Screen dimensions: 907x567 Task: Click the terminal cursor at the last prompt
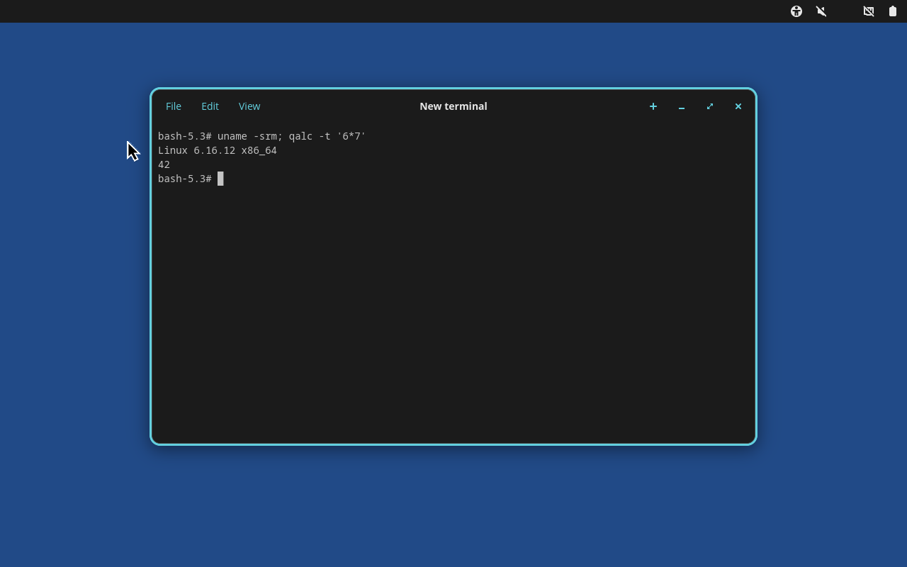pyautogui.click(x=220, y=179)
